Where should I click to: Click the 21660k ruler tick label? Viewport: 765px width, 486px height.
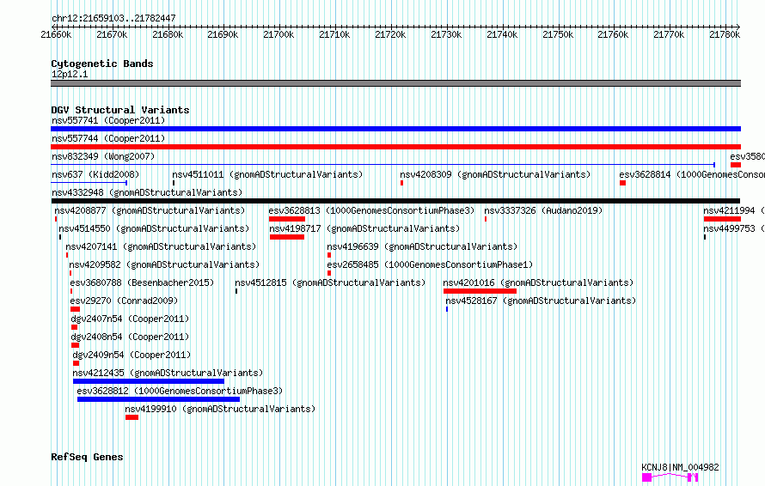56,34
